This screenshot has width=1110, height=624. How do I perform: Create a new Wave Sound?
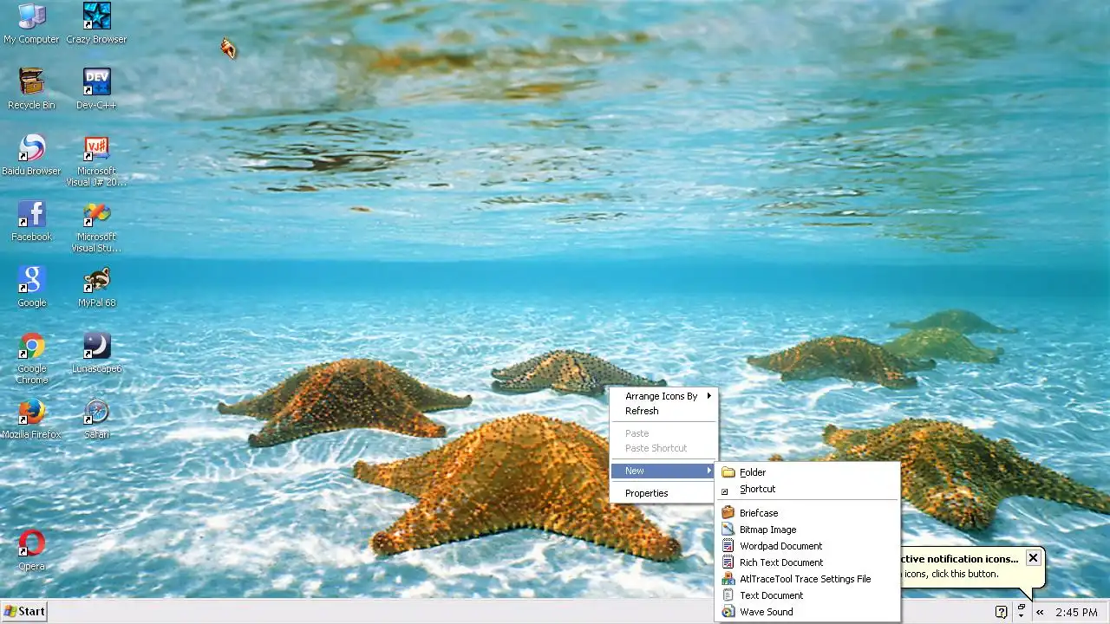click(807, 612)
